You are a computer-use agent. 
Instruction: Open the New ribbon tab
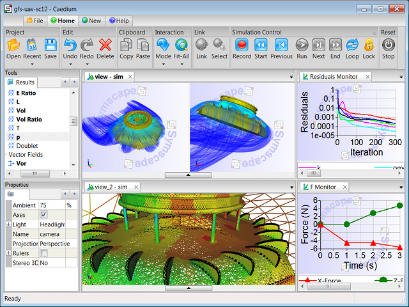91,20
